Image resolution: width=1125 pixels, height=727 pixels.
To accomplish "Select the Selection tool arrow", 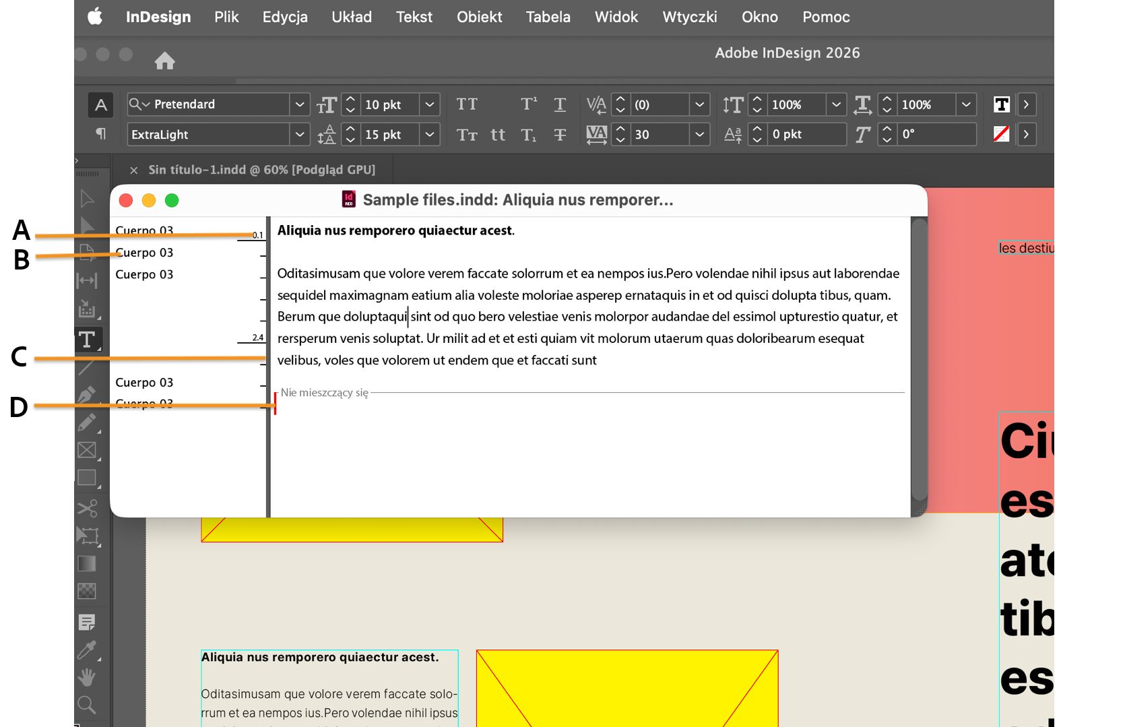I will pos(87,199).
